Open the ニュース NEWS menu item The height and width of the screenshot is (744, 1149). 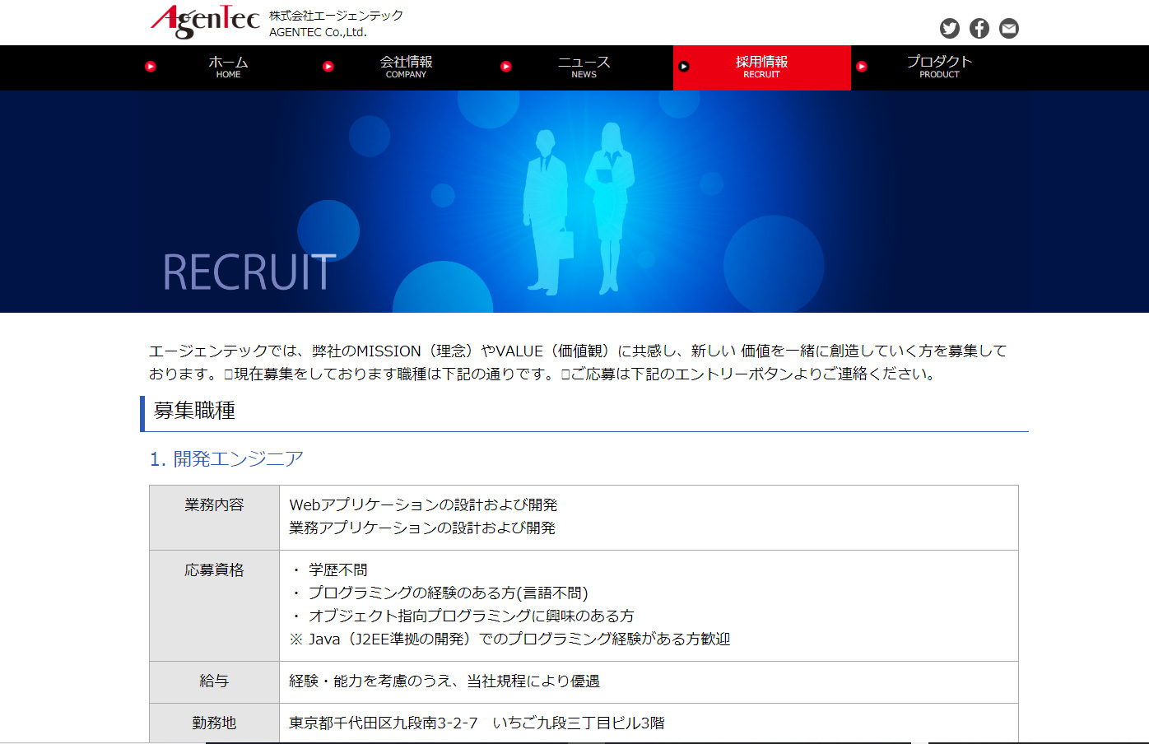584,67
